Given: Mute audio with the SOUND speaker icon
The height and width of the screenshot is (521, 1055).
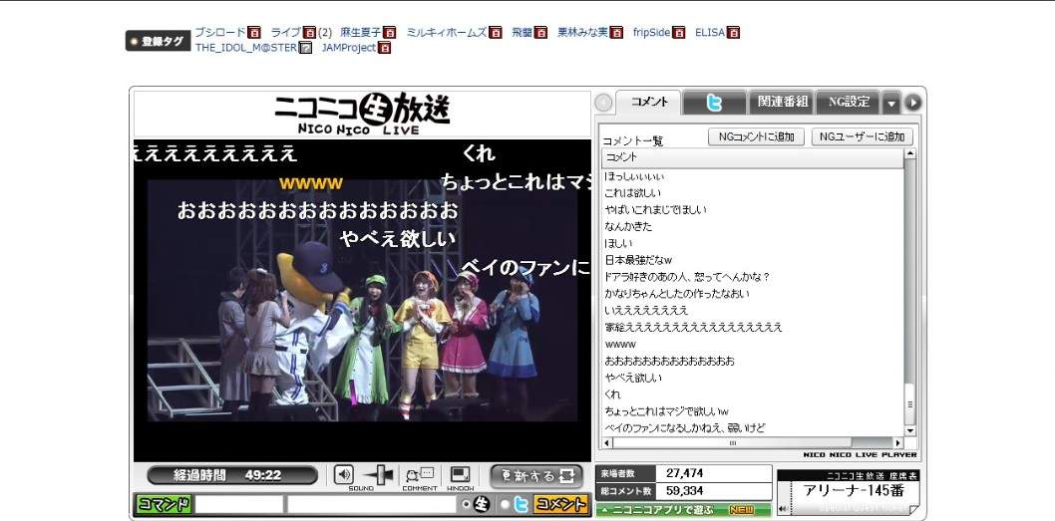Looking at the screenshot, I should 344,474.
